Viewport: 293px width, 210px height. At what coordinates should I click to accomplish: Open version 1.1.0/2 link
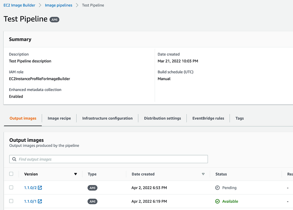tap(30, 188)
